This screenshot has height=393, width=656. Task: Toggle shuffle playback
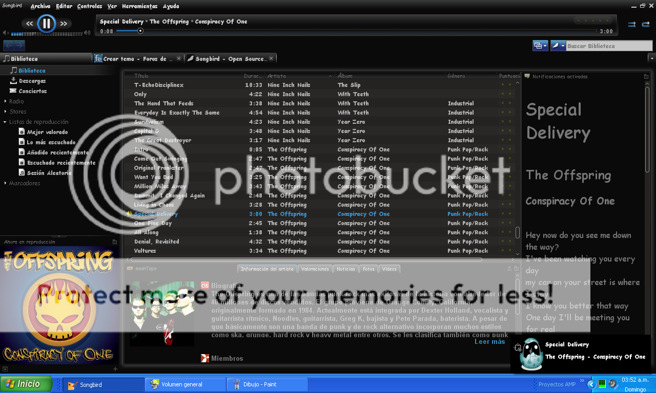coord(632,24)
